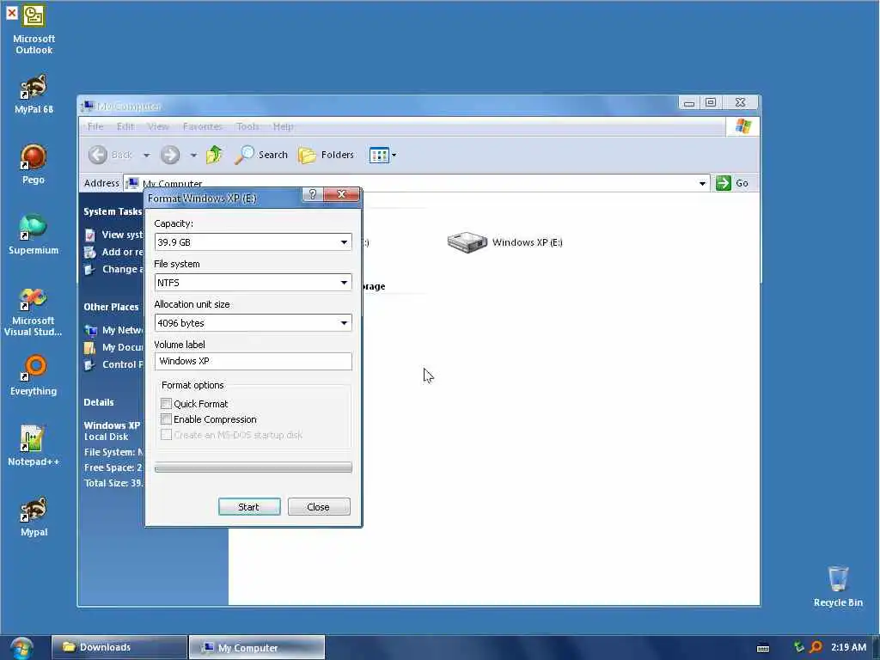The height and width of the screenshot is (660, 880).
Task: Open the Pego desktop shortcut
Action: coord(34,164)
